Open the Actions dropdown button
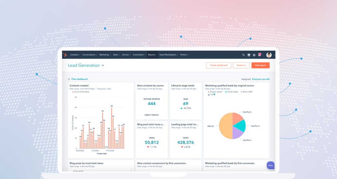Screen dimensions: 337x179 point(241,65)
